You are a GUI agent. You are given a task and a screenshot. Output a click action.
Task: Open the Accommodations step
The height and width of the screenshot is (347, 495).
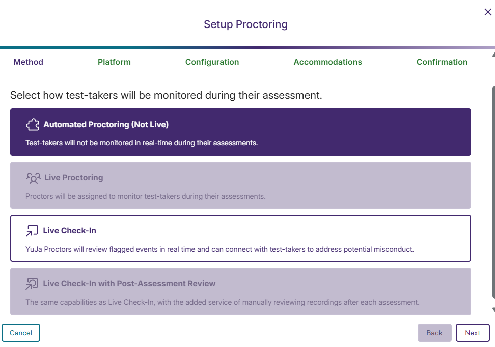point(327,62)
